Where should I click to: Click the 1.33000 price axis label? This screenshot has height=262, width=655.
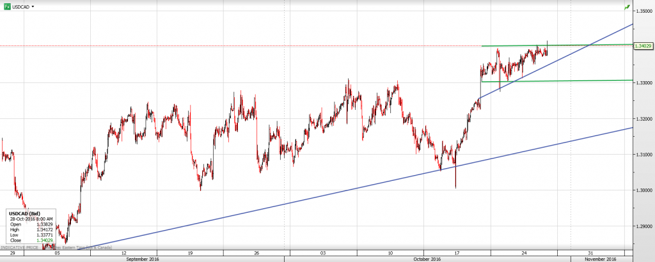[643, 83]
